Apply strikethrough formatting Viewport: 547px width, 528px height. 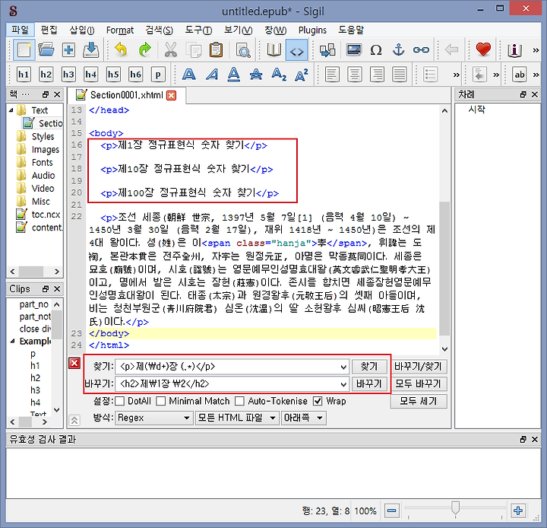click(256, 75)
